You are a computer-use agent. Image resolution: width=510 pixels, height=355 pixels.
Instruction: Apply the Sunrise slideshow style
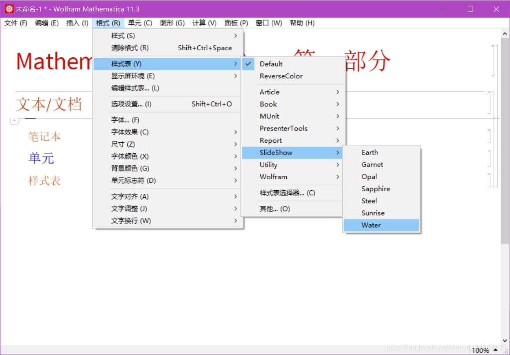381,213
